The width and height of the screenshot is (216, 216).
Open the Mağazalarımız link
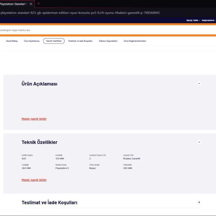pos(208,21)
